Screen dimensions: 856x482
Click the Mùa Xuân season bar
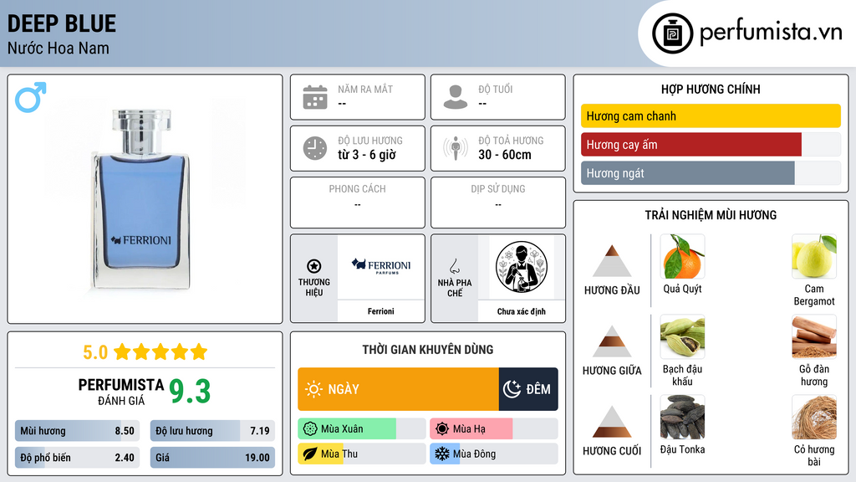pyautogui.click(x=361, y=429)
